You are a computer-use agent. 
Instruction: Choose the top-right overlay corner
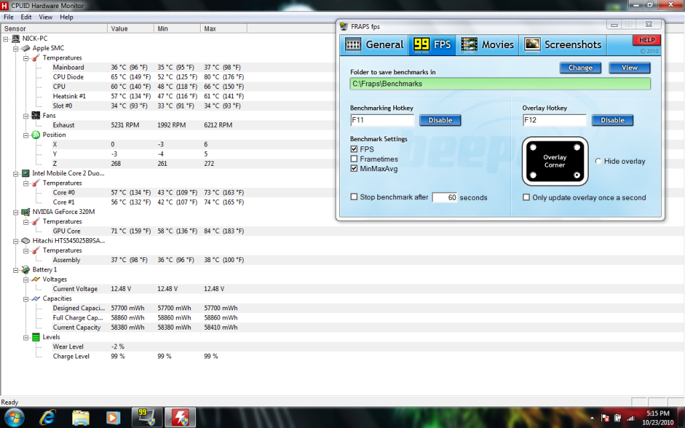tap(577, 147)
